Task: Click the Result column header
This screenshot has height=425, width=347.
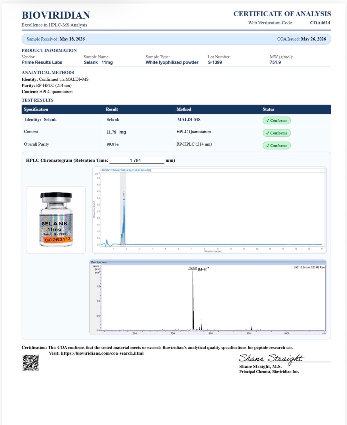Action: click(x=112, y=109)
